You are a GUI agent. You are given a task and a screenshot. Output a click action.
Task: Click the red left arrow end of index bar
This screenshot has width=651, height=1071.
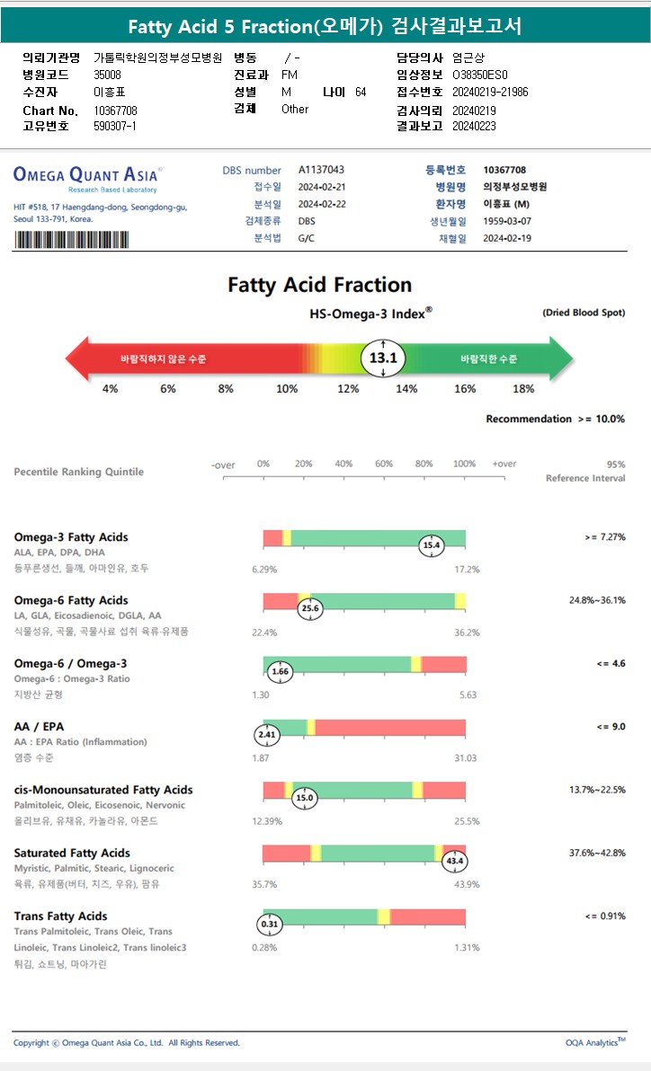click(79, 358)
